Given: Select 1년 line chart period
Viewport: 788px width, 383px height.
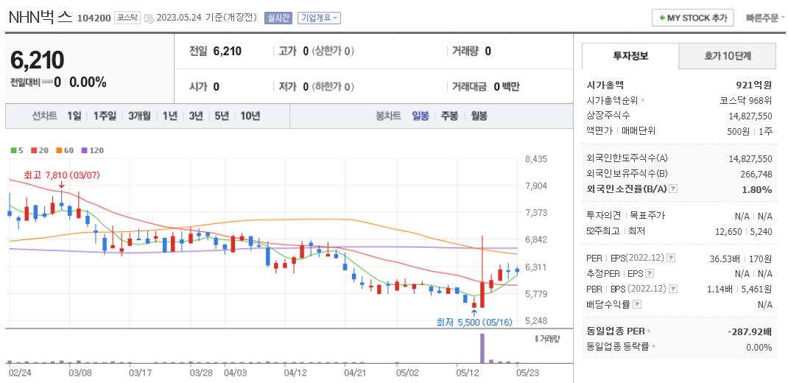Looking at the screenshot, I should pyautogui.click(x=170, y=116).
